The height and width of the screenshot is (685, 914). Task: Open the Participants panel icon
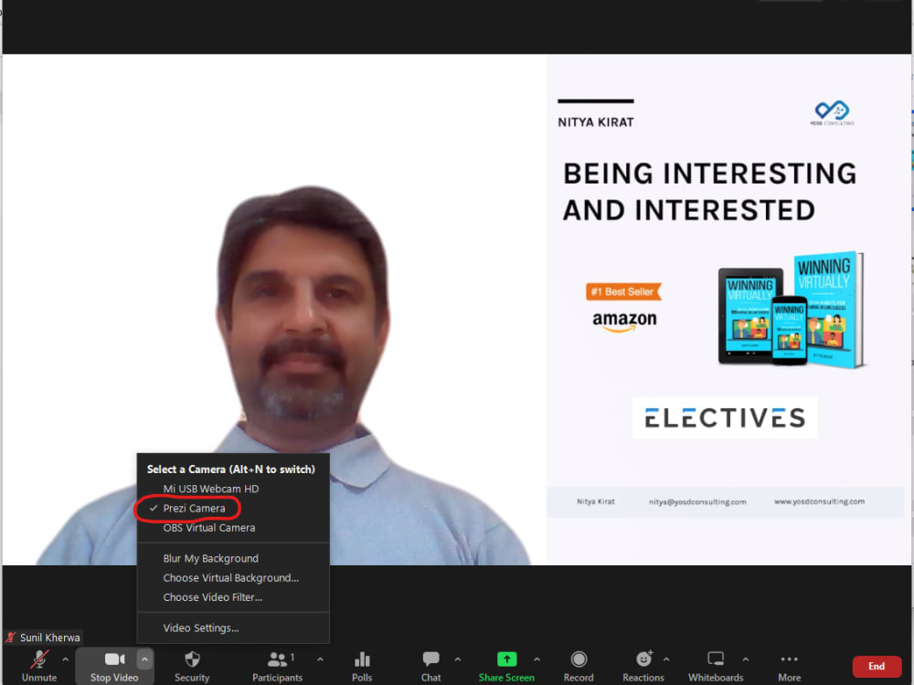(x=277, y=659)
